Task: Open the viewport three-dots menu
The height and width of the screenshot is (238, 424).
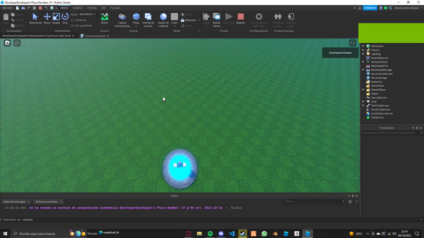Action: point(353,43)
